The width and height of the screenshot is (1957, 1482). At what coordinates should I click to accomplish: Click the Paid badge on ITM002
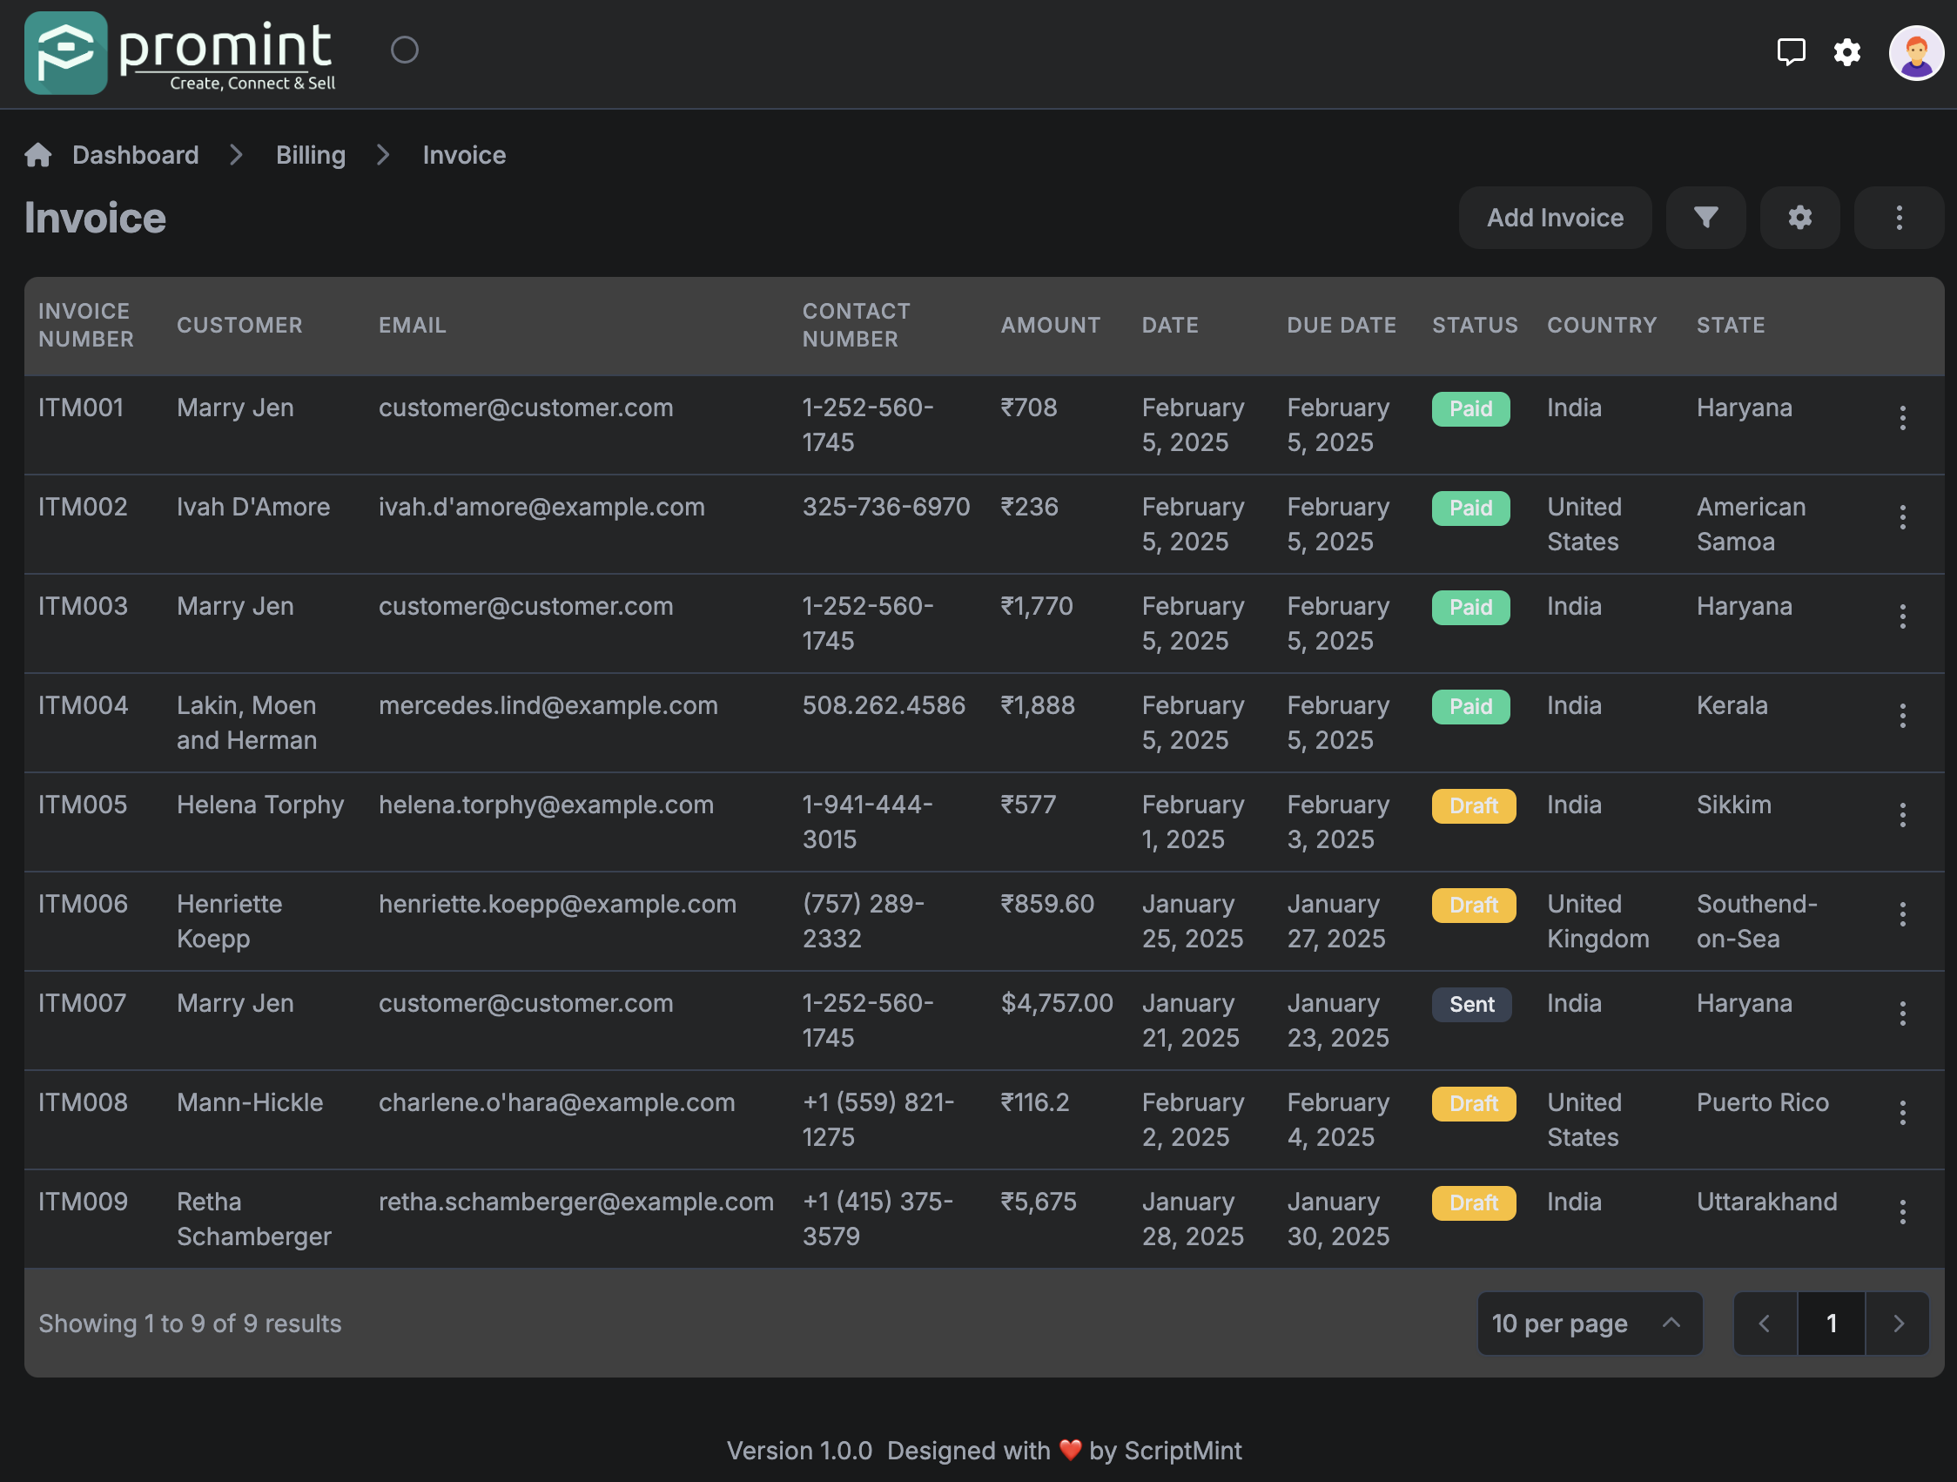[x=1470, y=508]
